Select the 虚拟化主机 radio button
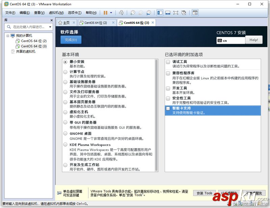This screenshot has height=208, width=270. point(65,112)
